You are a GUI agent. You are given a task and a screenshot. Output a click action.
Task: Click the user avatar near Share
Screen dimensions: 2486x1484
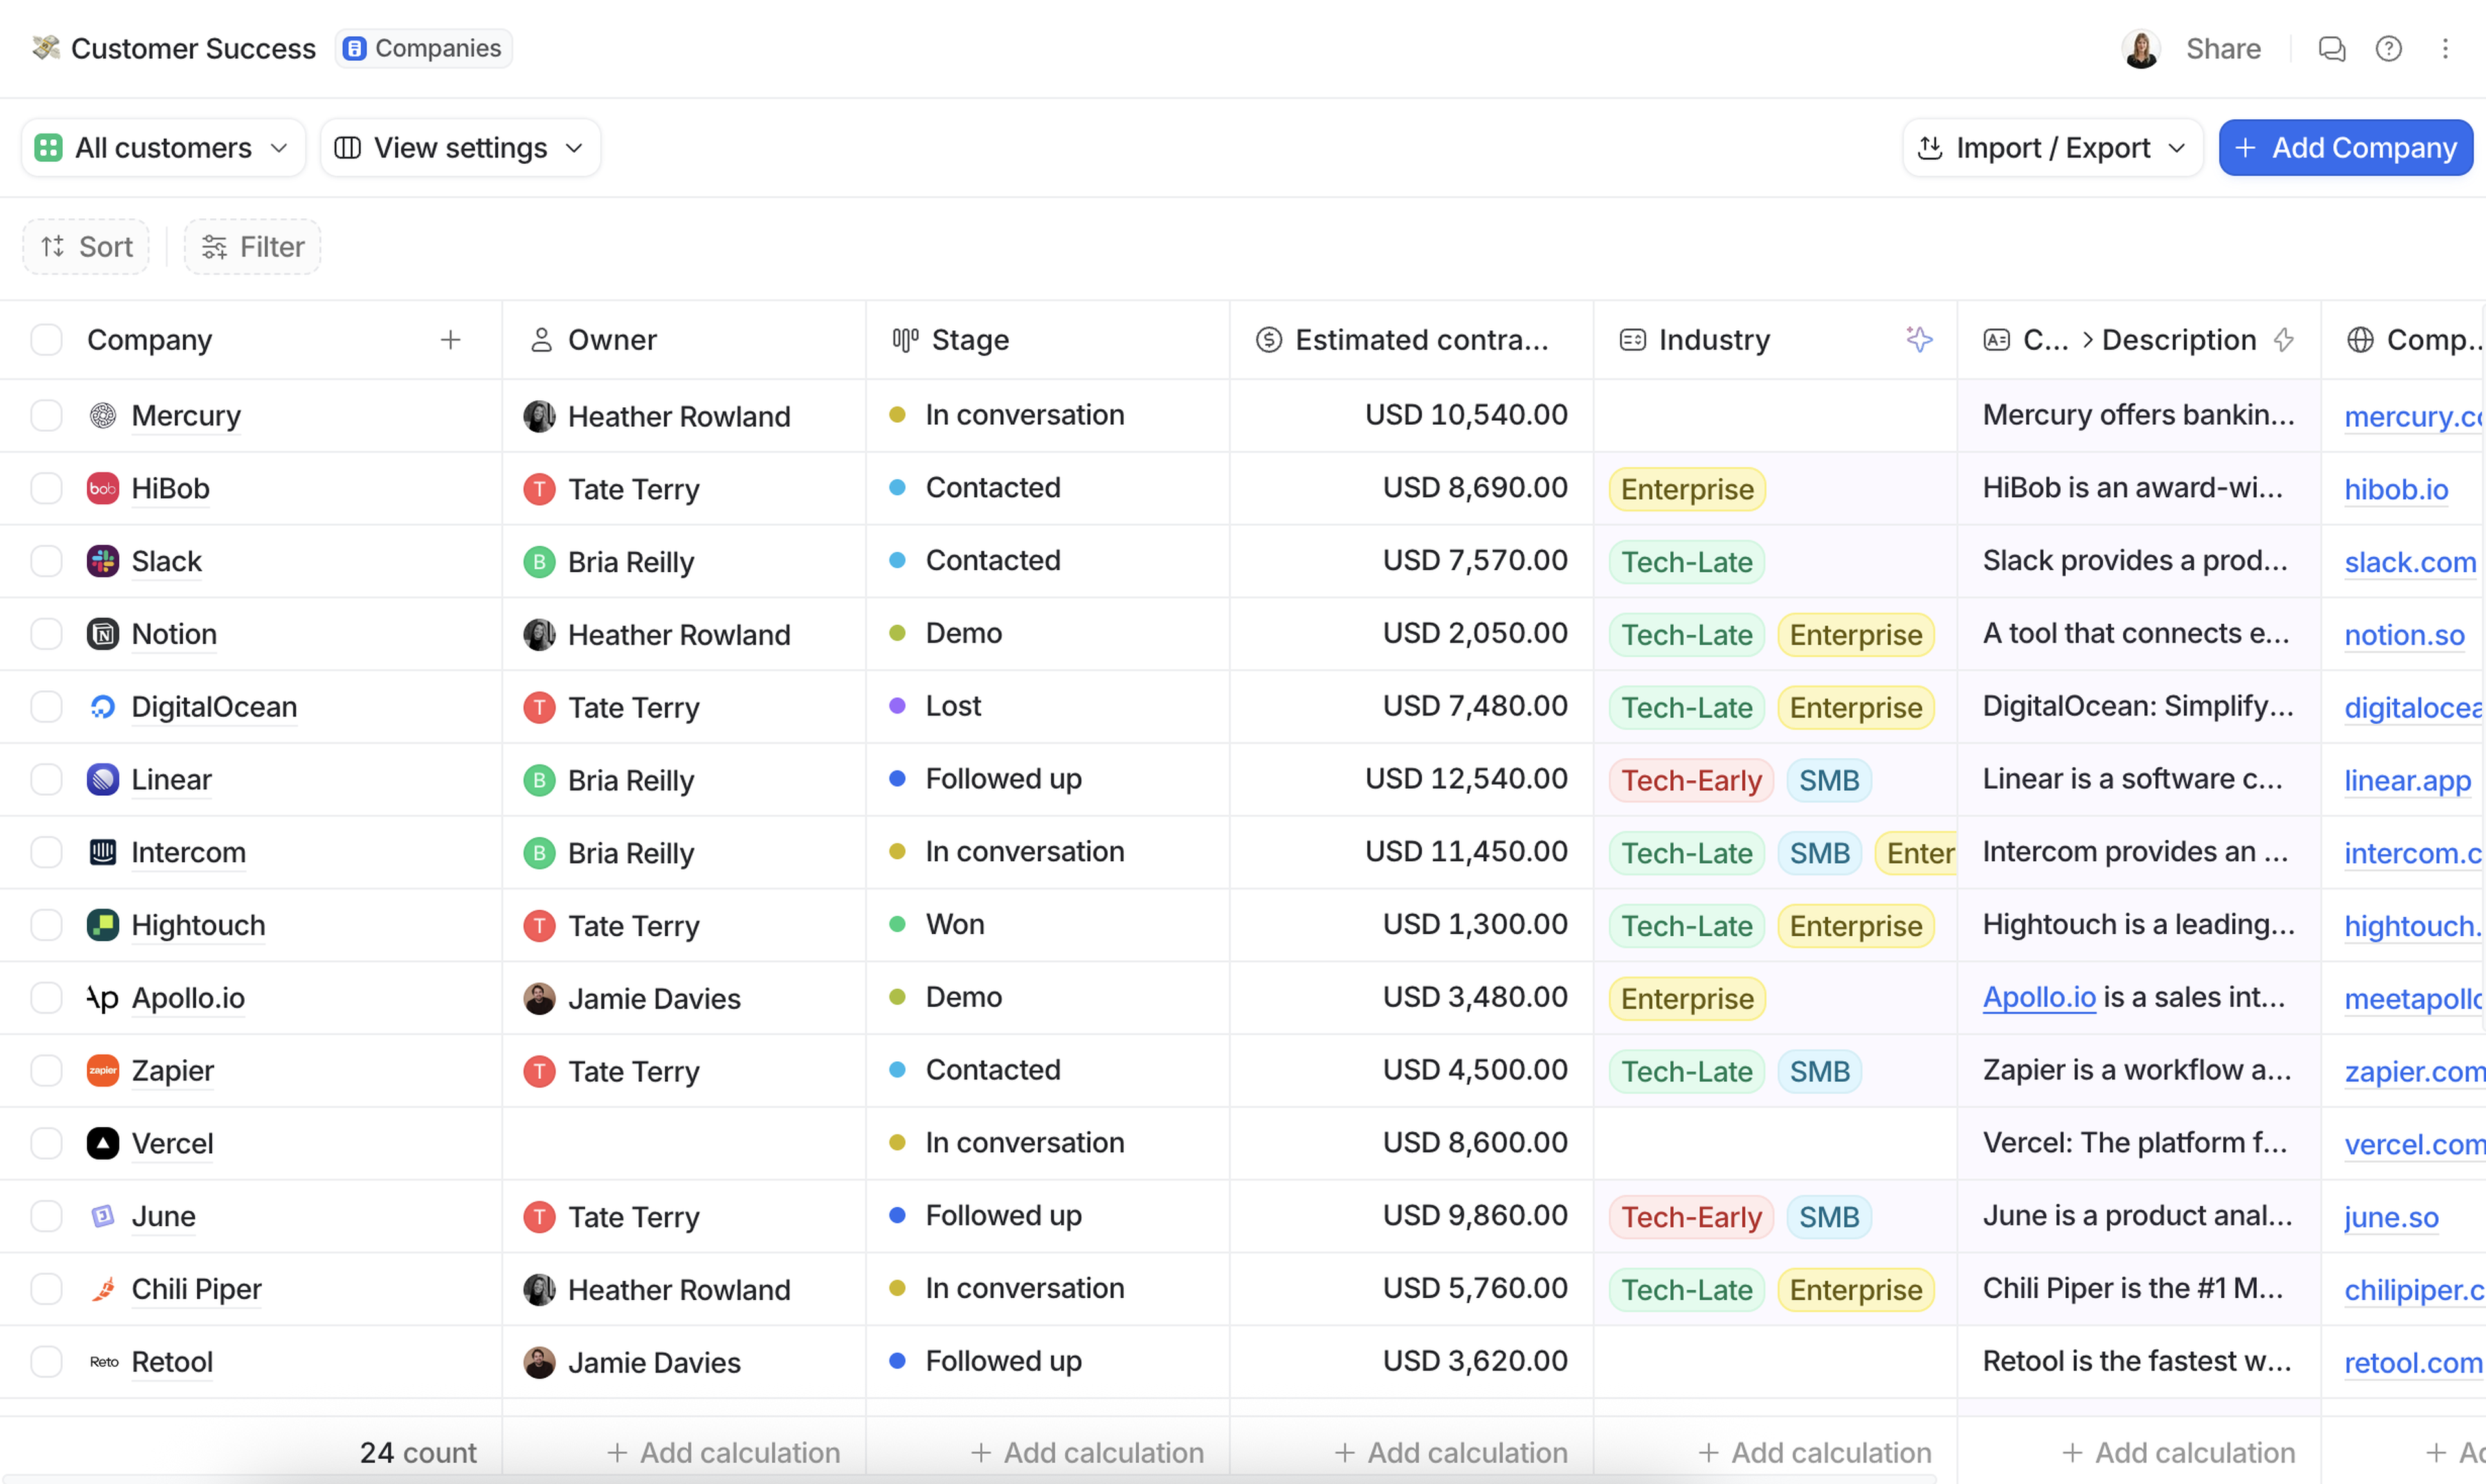pyautogui.click(x=2140, y=48)
